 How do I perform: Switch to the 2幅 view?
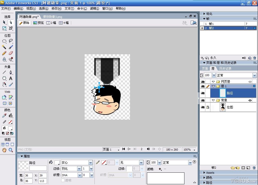coord(51,23)
